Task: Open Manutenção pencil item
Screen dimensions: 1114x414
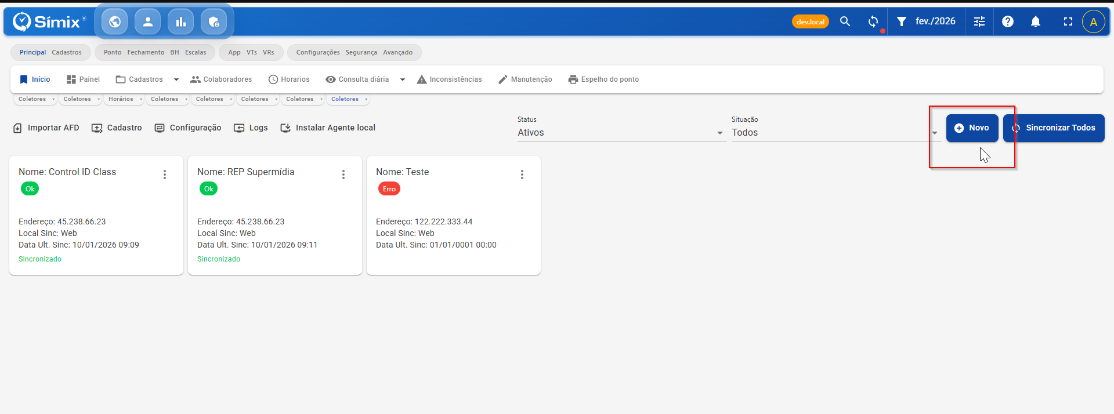Action: click(x=525, y=79)
